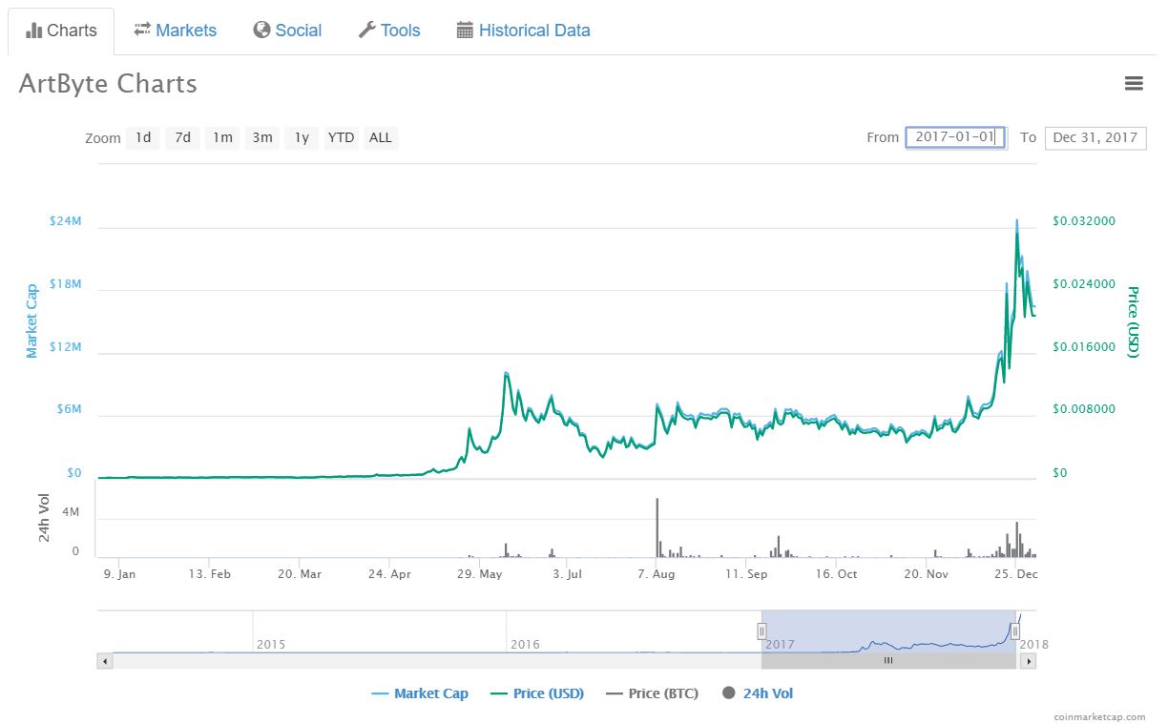This screenshot has width=1168, height=724.
Task: Click the Price (USD) axis title
Action: pos(1133,321)
